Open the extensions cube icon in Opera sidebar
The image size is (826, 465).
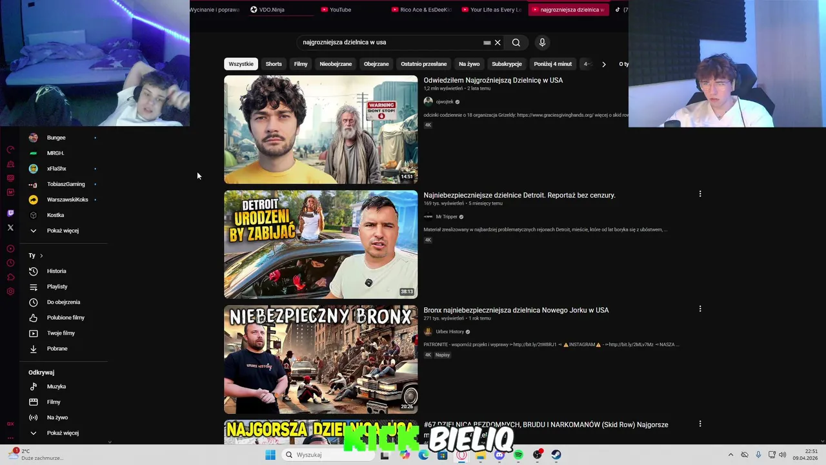pyautogui.click(x=10, y=277)
